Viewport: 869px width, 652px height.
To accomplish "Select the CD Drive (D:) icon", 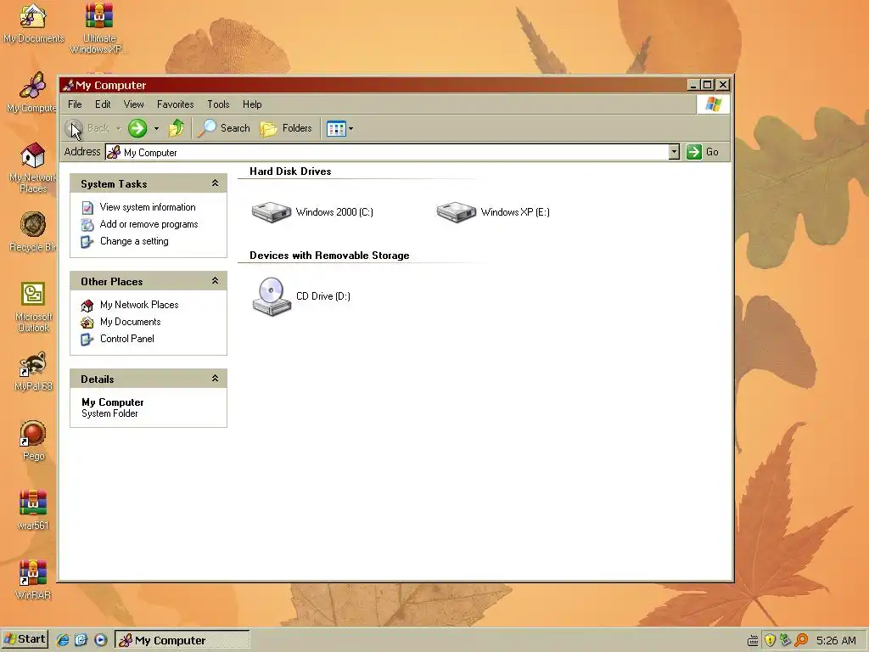I will (272, 296).
